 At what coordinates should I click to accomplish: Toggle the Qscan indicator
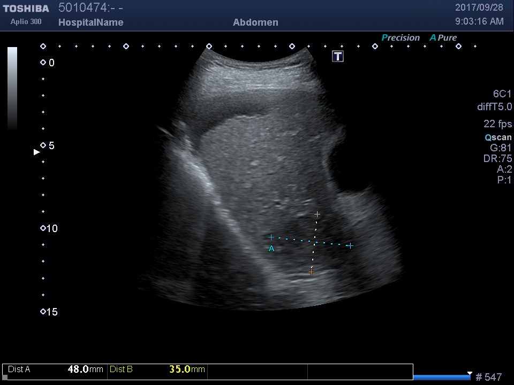[498, 137]
